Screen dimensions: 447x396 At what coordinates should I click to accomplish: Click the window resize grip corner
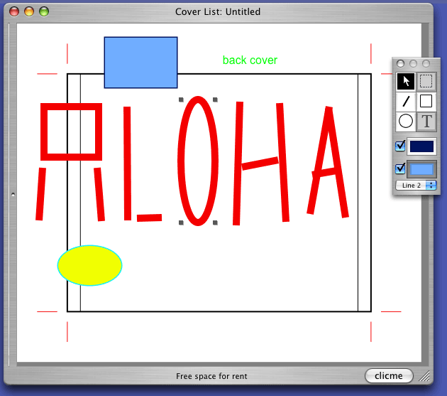coord(425,376)
